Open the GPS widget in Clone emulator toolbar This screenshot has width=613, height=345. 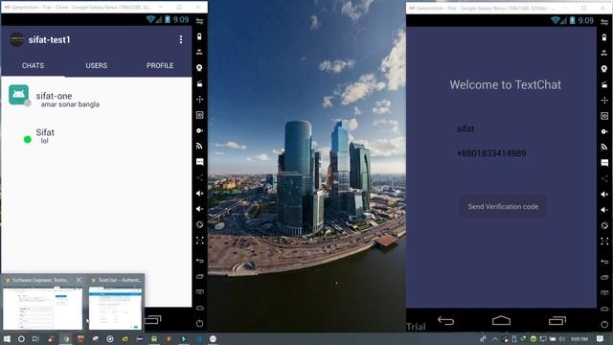click(x=199, y=52)
